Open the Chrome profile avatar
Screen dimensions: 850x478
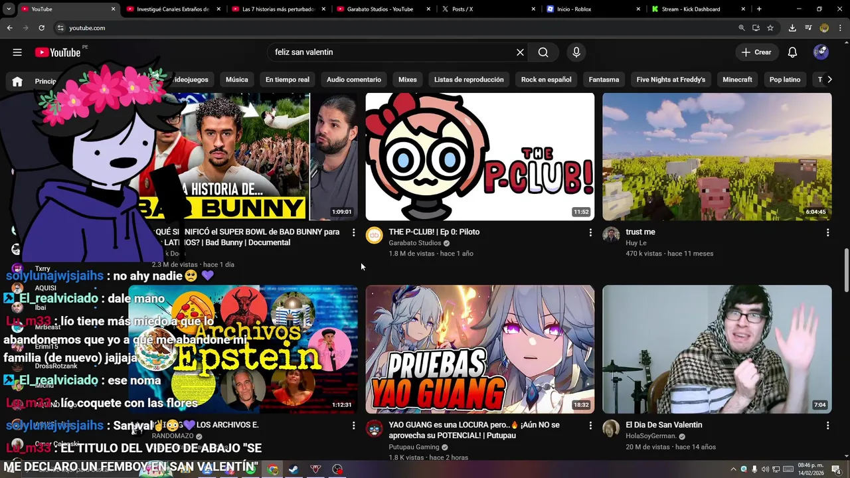824,28
